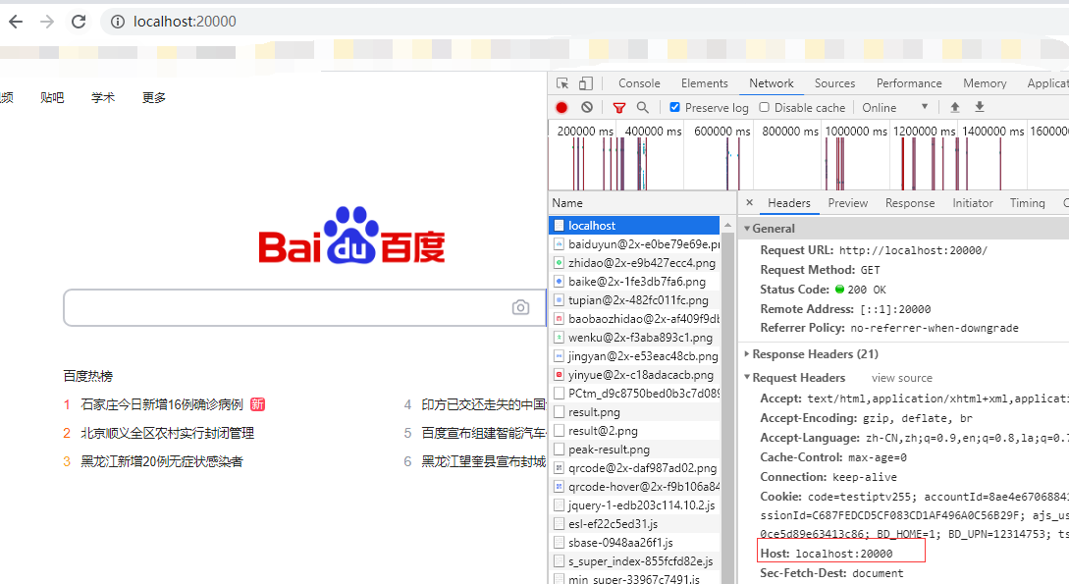Enable Disable cache checkbox
Image resolution: width=1069 pixels, height=584 pixels.
pyautogui.click(x=765, y=107)
